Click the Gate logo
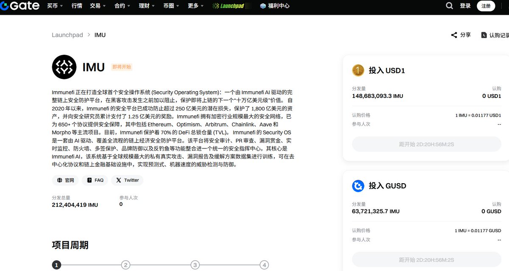 [x=20, y=6]
